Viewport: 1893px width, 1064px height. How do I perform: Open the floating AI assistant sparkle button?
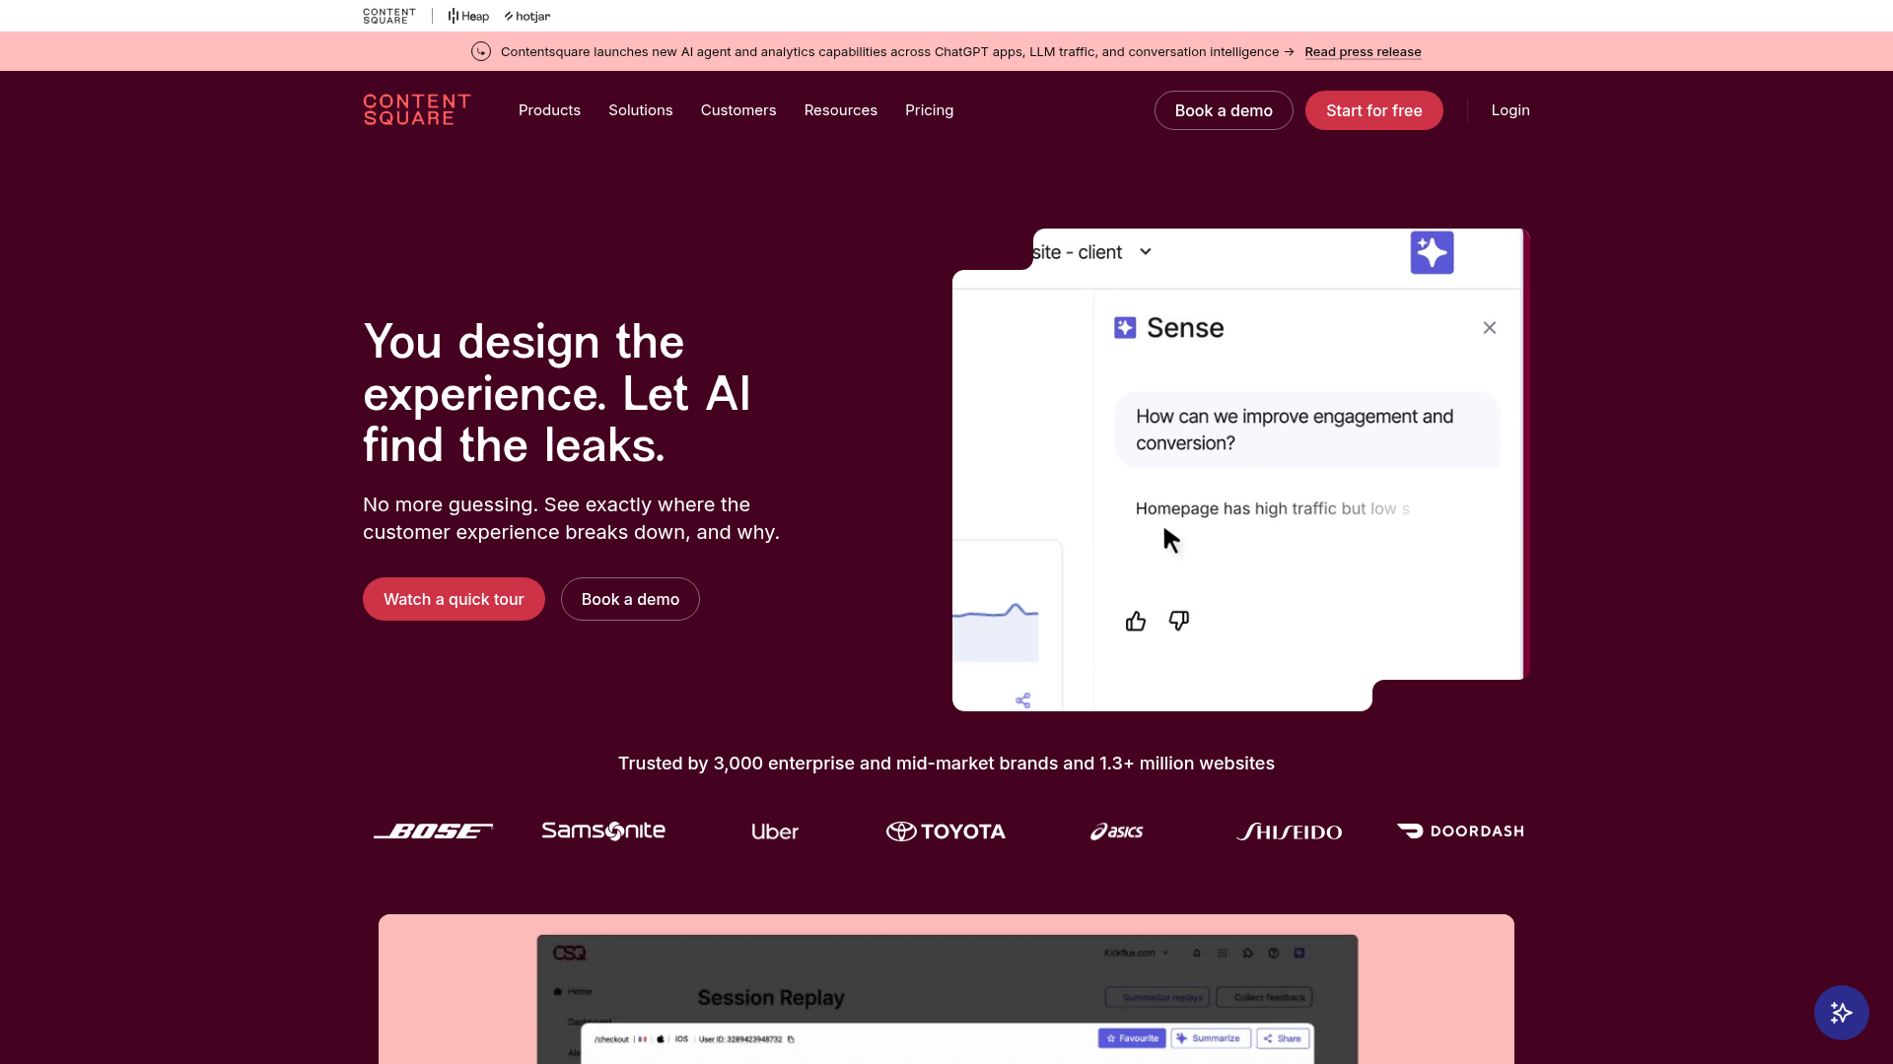click(1841, 1012)
